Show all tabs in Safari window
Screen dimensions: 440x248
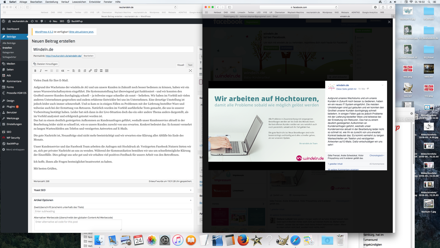(391, 7)
